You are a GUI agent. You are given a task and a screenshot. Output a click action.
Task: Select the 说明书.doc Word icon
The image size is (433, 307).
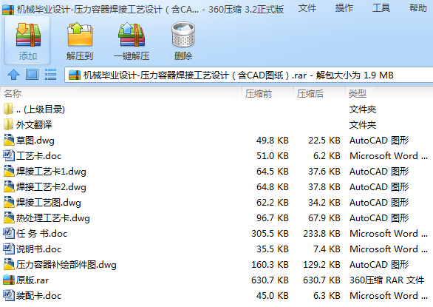(9, 249)
